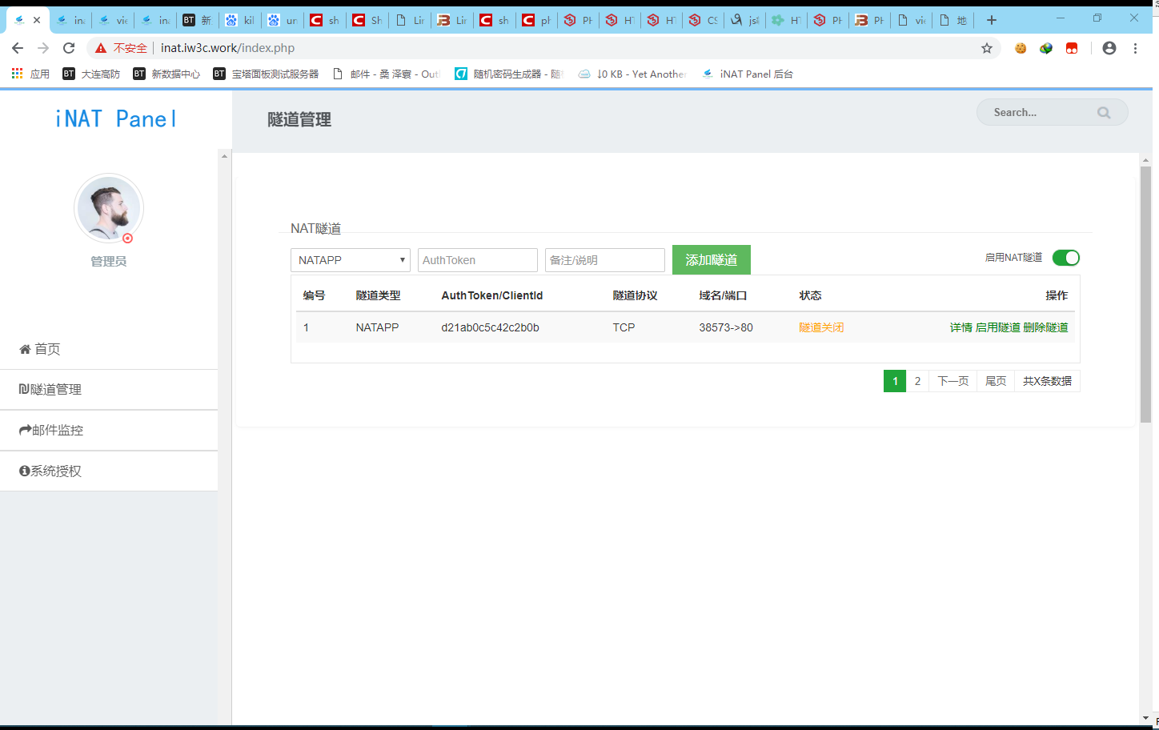Click the TCP protocol cell
Viewport: 1159px width, 730px height.
point(624,327)
